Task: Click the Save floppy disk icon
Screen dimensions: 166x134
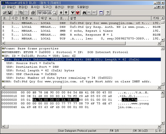Action: [10, 13]
